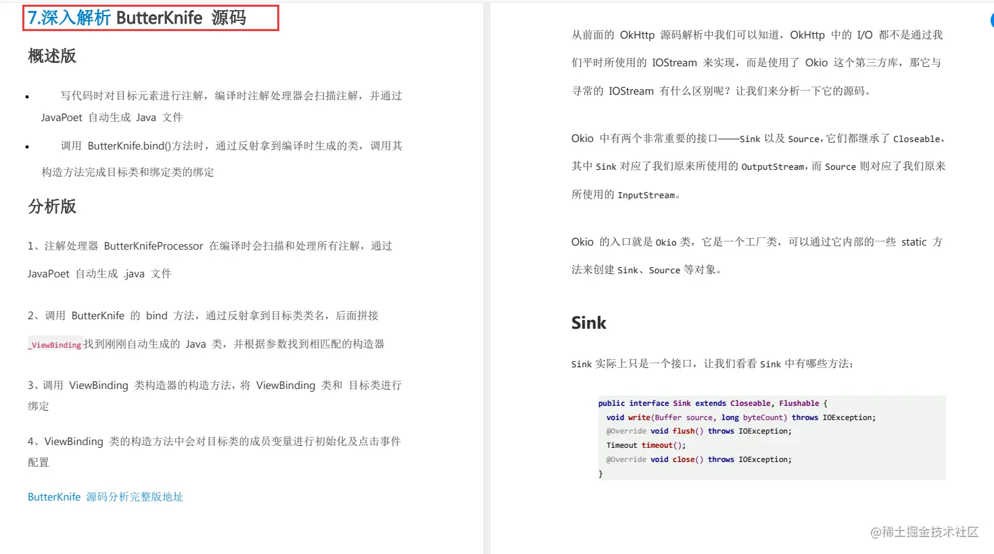Viewport: 994px width, 554px height.
Task: Open the ButterKnife 源码分析完整版地址 link
Action: 105,497
